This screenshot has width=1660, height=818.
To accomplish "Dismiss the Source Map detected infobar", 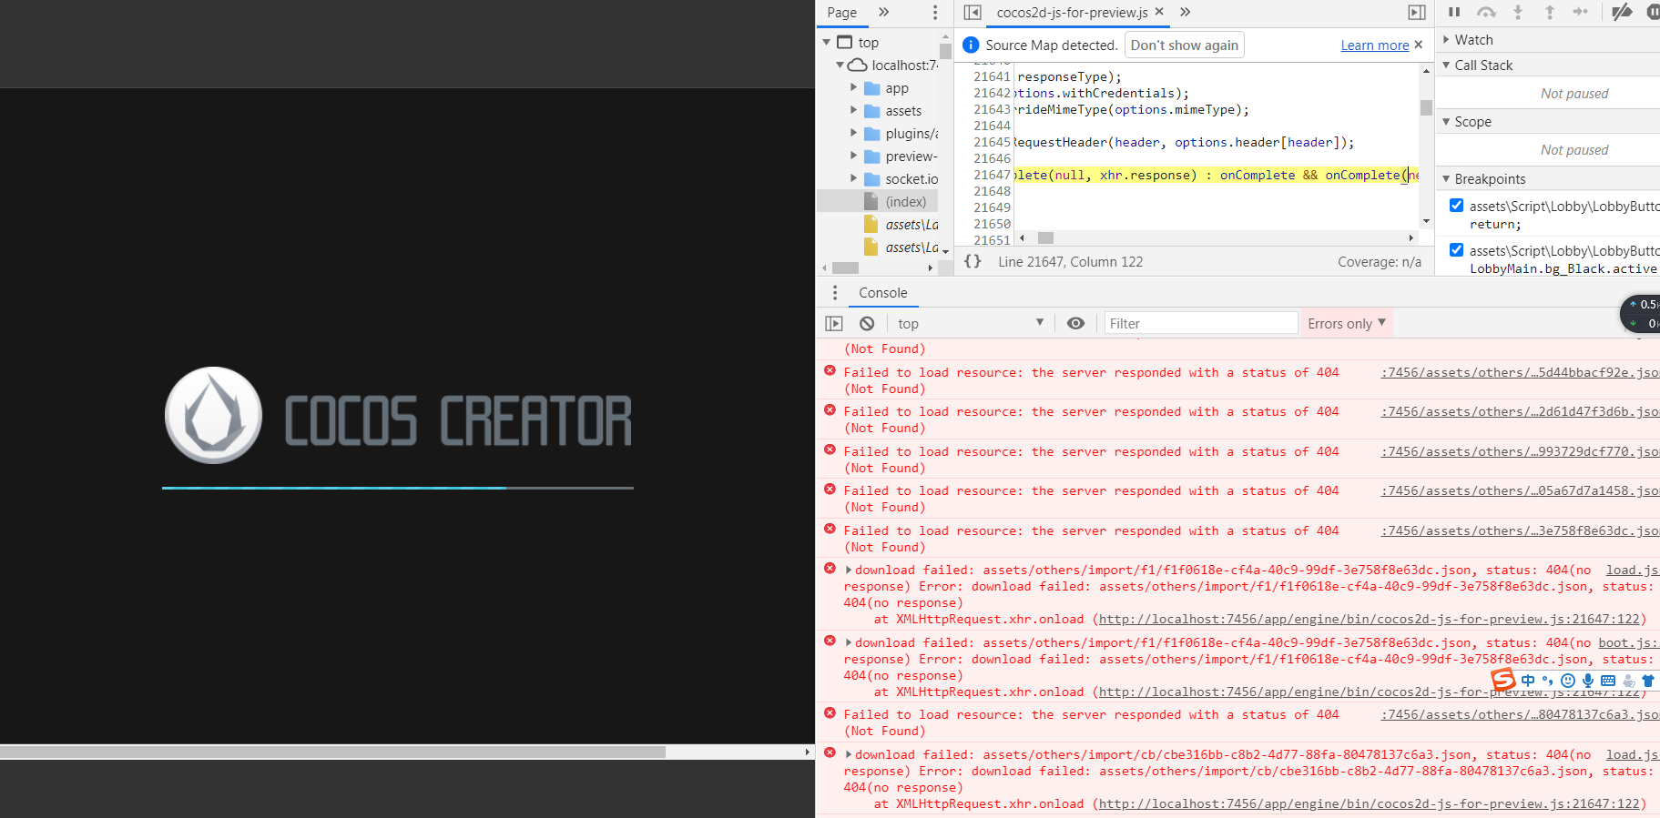I will [x=1418, y=45].
